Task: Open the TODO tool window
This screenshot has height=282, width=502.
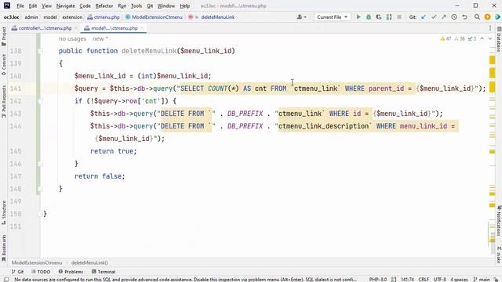Action: [x=41, y=272]
